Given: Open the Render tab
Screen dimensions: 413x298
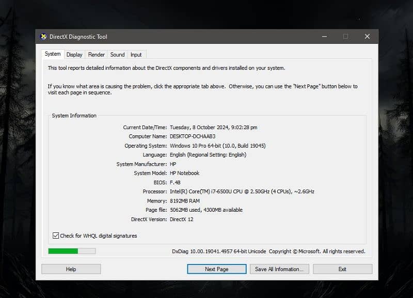Looking at the screenshot, I should (x=97, y=55).
